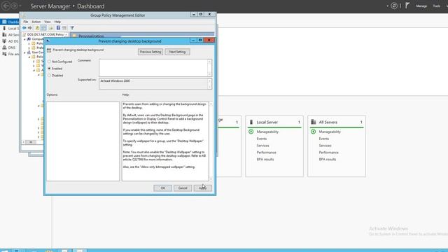This screenshot has width=448, height=252.
Task: Open the notifications flag in Server Manager
Action: tap(407, 6)
